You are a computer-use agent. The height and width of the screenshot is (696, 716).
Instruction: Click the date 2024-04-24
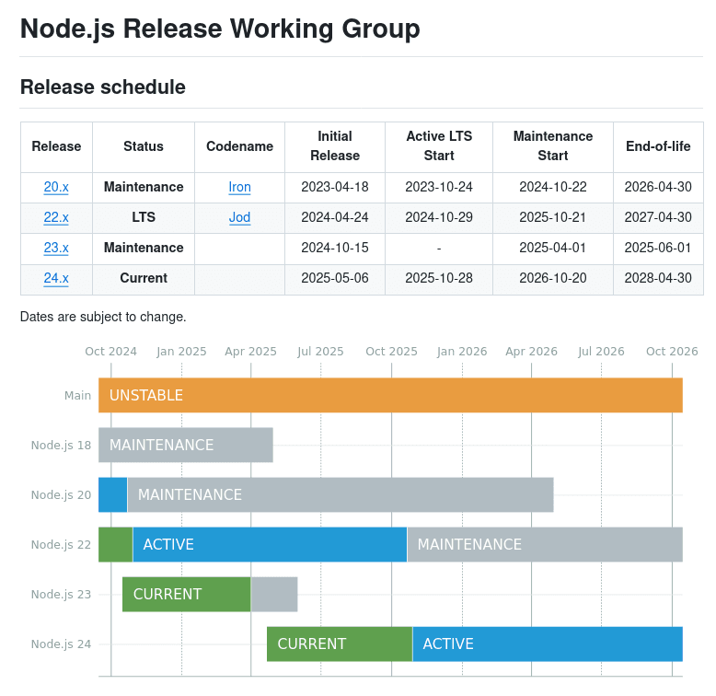tap(335, 217)
